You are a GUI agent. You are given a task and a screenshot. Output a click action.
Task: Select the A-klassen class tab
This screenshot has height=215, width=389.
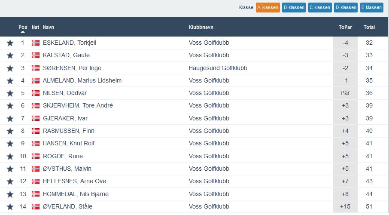pyautogui.click(x=267, y=7)
